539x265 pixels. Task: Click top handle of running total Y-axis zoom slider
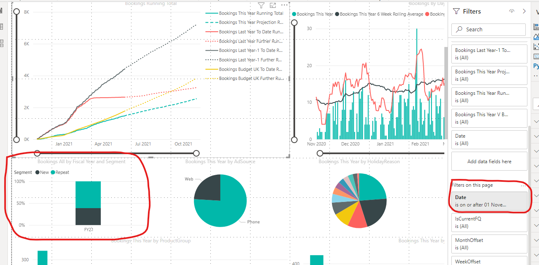(17, 12)
